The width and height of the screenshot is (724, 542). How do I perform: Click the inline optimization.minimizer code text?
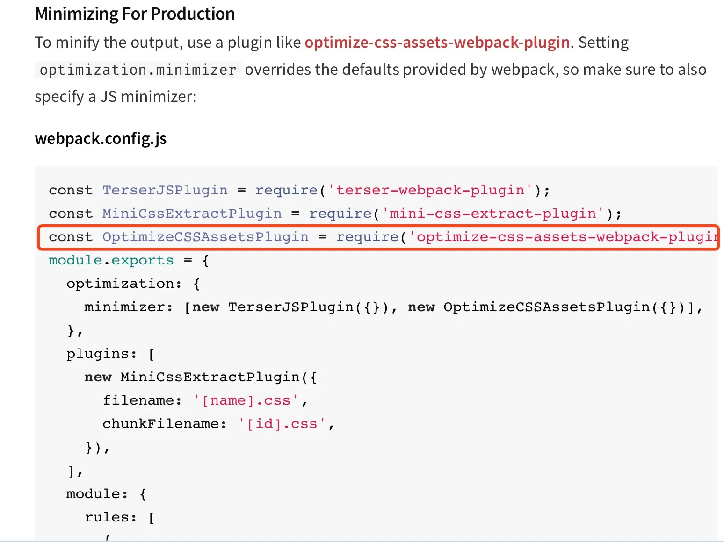pyautogui.click(x=138, y=70)
